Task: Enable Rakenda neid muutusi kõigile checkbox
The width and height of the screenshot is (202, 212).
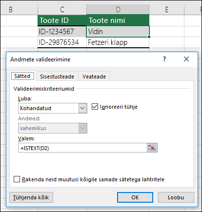Action: pos(17,179)
